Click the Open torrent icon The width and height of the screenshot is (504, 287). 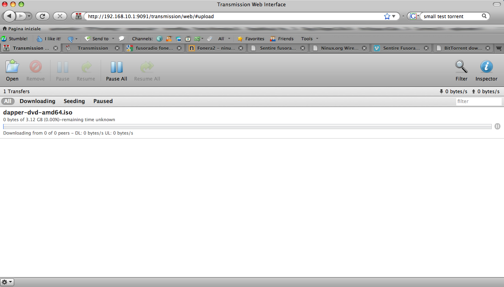tap(12, 67)
